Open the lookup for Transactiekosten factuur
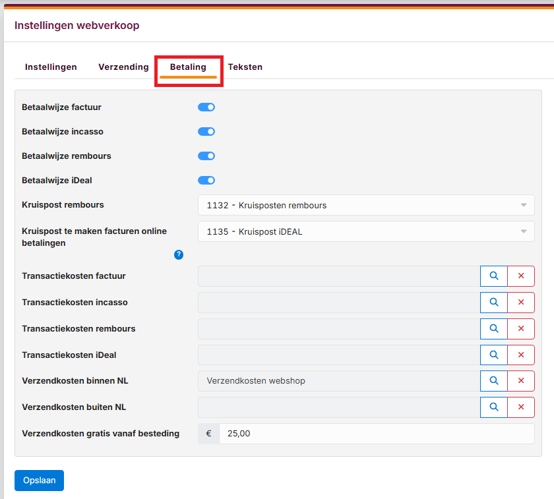 (493, 276)
